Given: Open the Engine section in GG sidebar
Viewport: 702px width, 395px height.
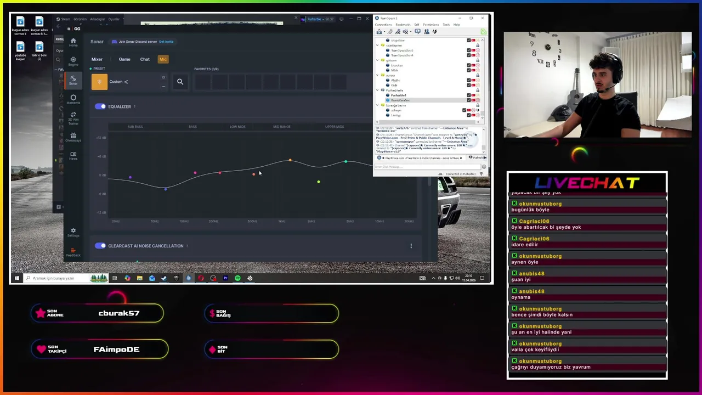Looking at the screenshot, I should click(73, 61).
